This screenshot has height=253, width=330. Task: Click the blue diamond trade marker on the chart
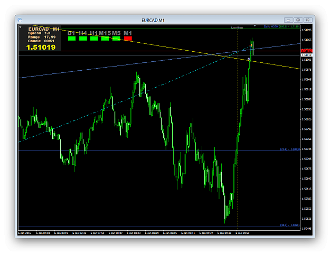click(249, 59)
